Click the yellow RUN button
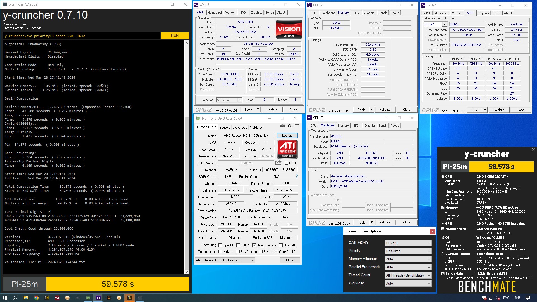Image resolution: width=537 pixels, height=302 pixels. [x=175, y=36]
